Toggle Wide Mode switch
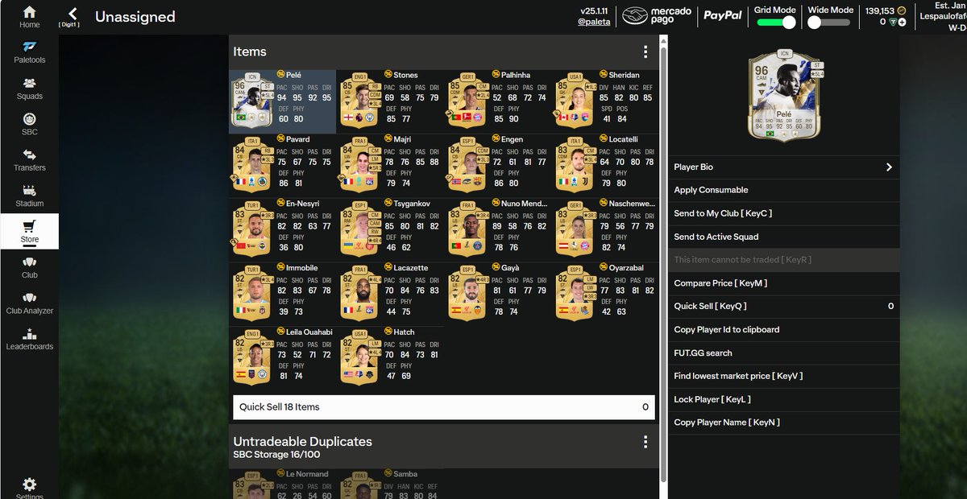 coord(829,23)
